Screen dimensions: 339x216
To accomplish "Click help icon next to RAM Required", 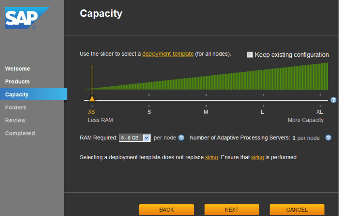I will (181, 138).
